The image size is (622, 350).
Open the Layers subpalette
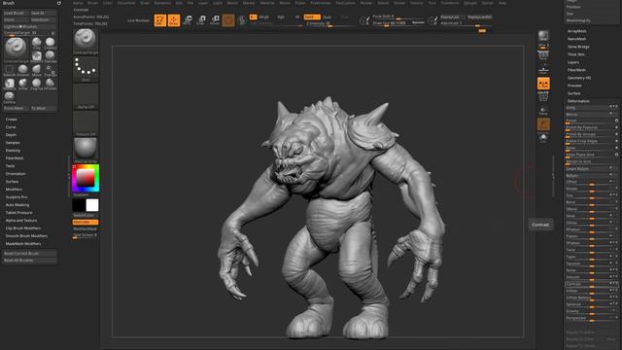[573, 62]
